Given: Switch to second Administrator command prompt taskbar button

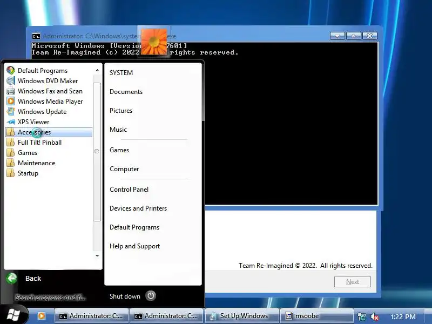Looking at the screenshot, I should (167, 316).
